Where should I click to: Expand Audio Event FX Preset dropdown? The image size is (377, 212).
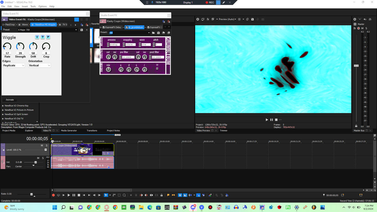pos(149,33)
